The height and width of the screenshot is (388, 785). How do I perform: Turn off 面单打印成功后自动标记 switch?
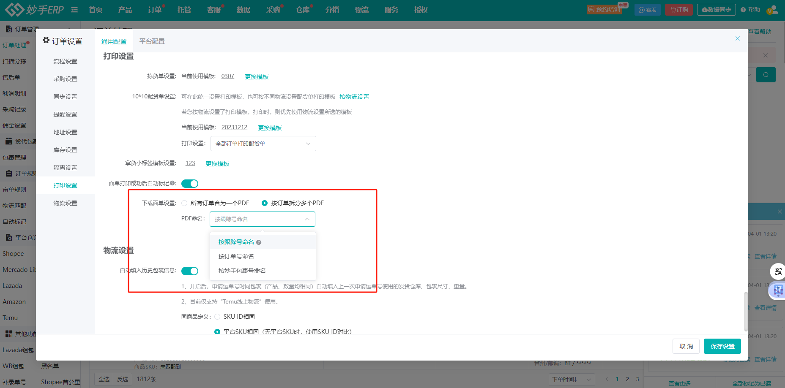point(190,183)
